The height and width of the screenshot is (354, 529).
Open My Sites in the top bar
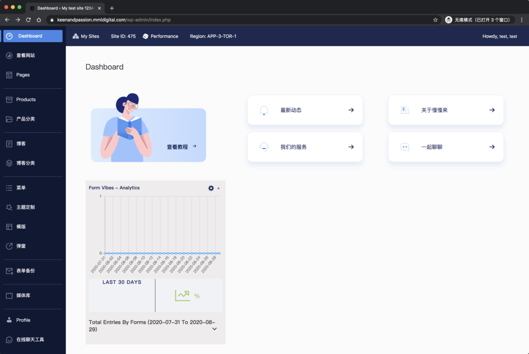[85, 36]
